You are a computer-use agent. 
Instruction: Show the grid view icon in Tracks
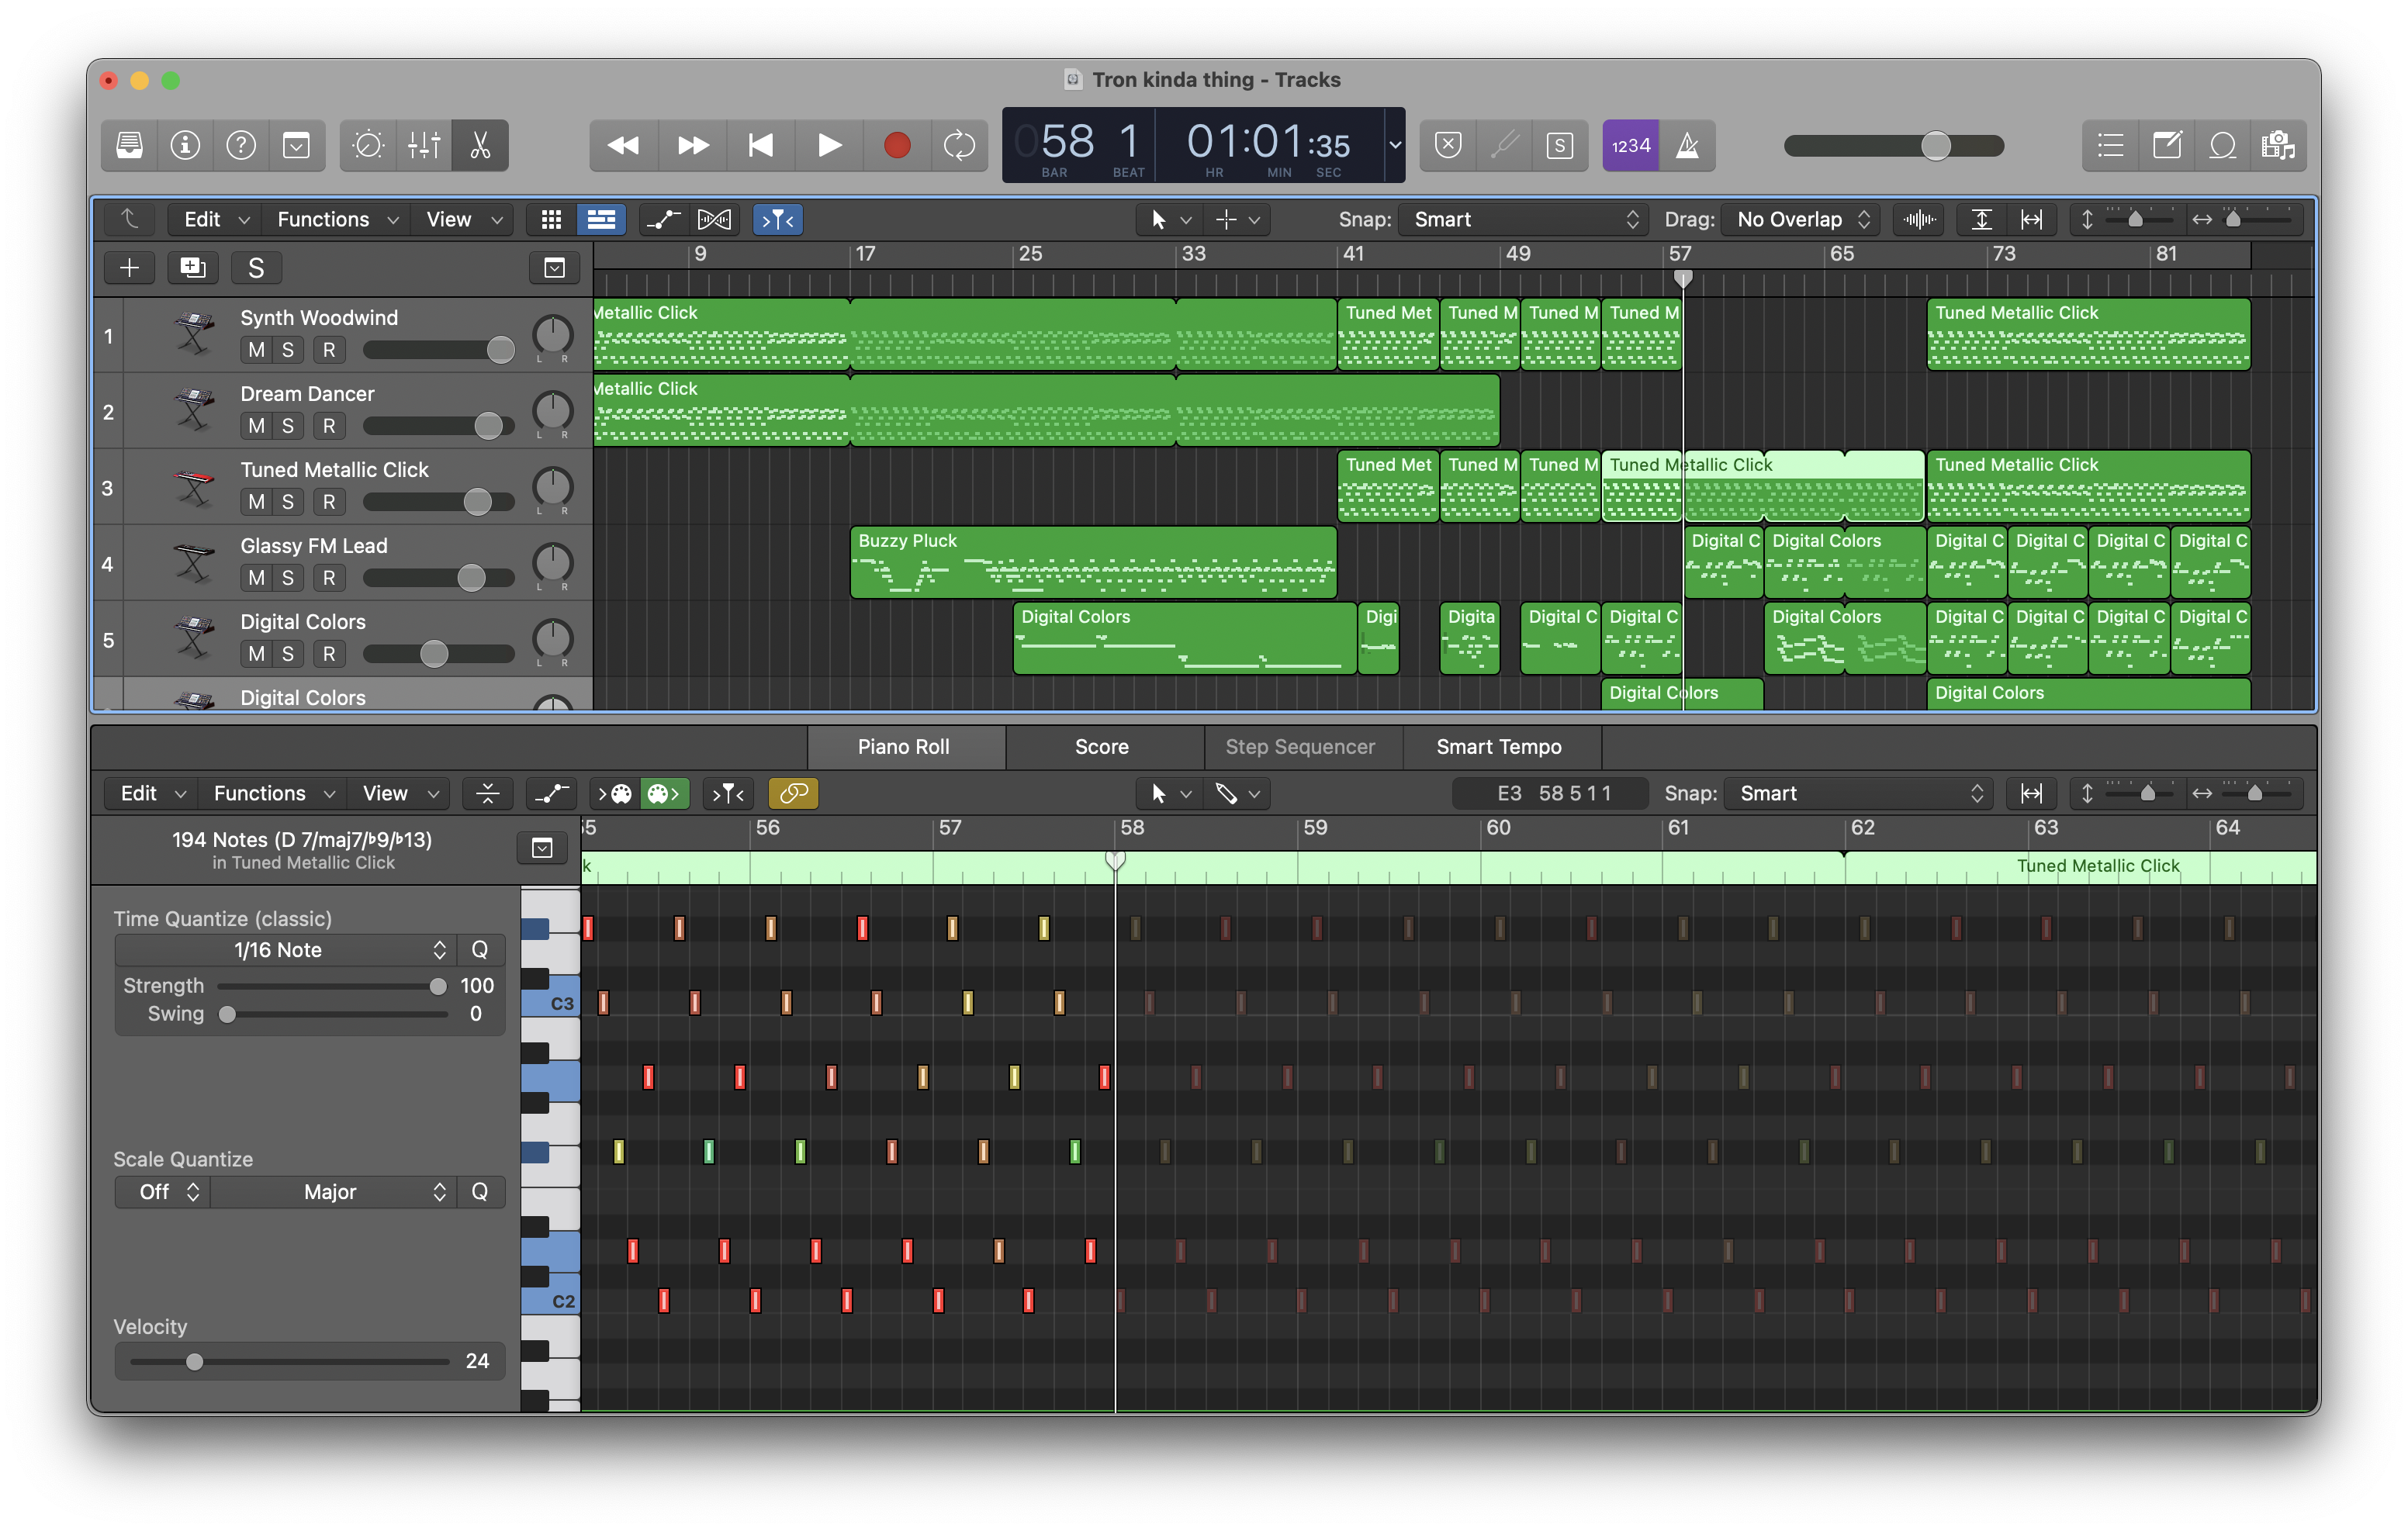coord(551,219)
